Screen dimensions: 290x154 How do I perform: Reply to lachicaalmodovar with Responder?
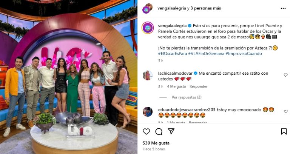(x=199, y=86)
